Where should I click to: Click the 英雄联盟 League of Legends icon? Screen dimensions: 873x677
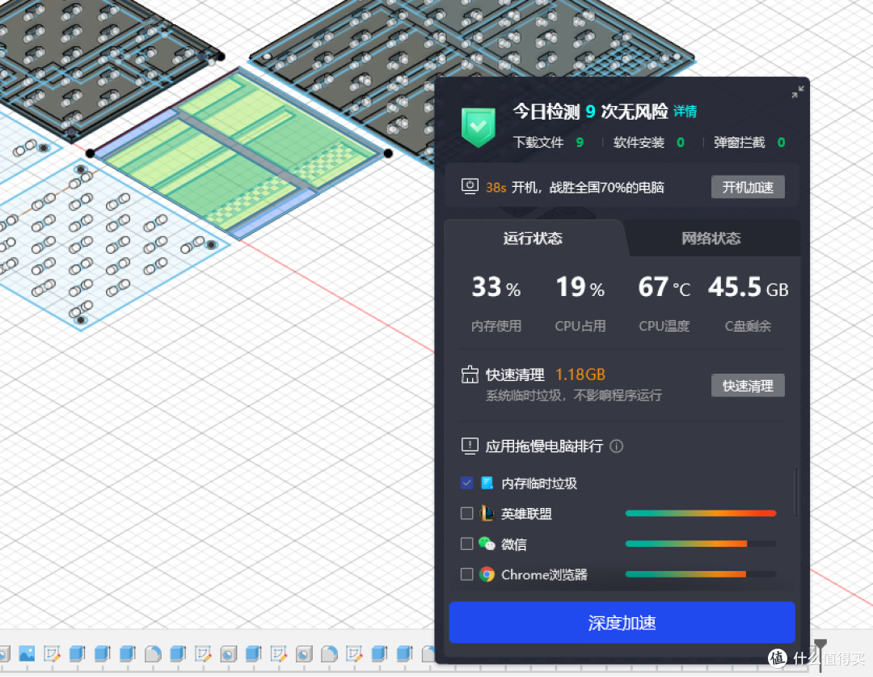pyautogui.click(x=487, y=513)
